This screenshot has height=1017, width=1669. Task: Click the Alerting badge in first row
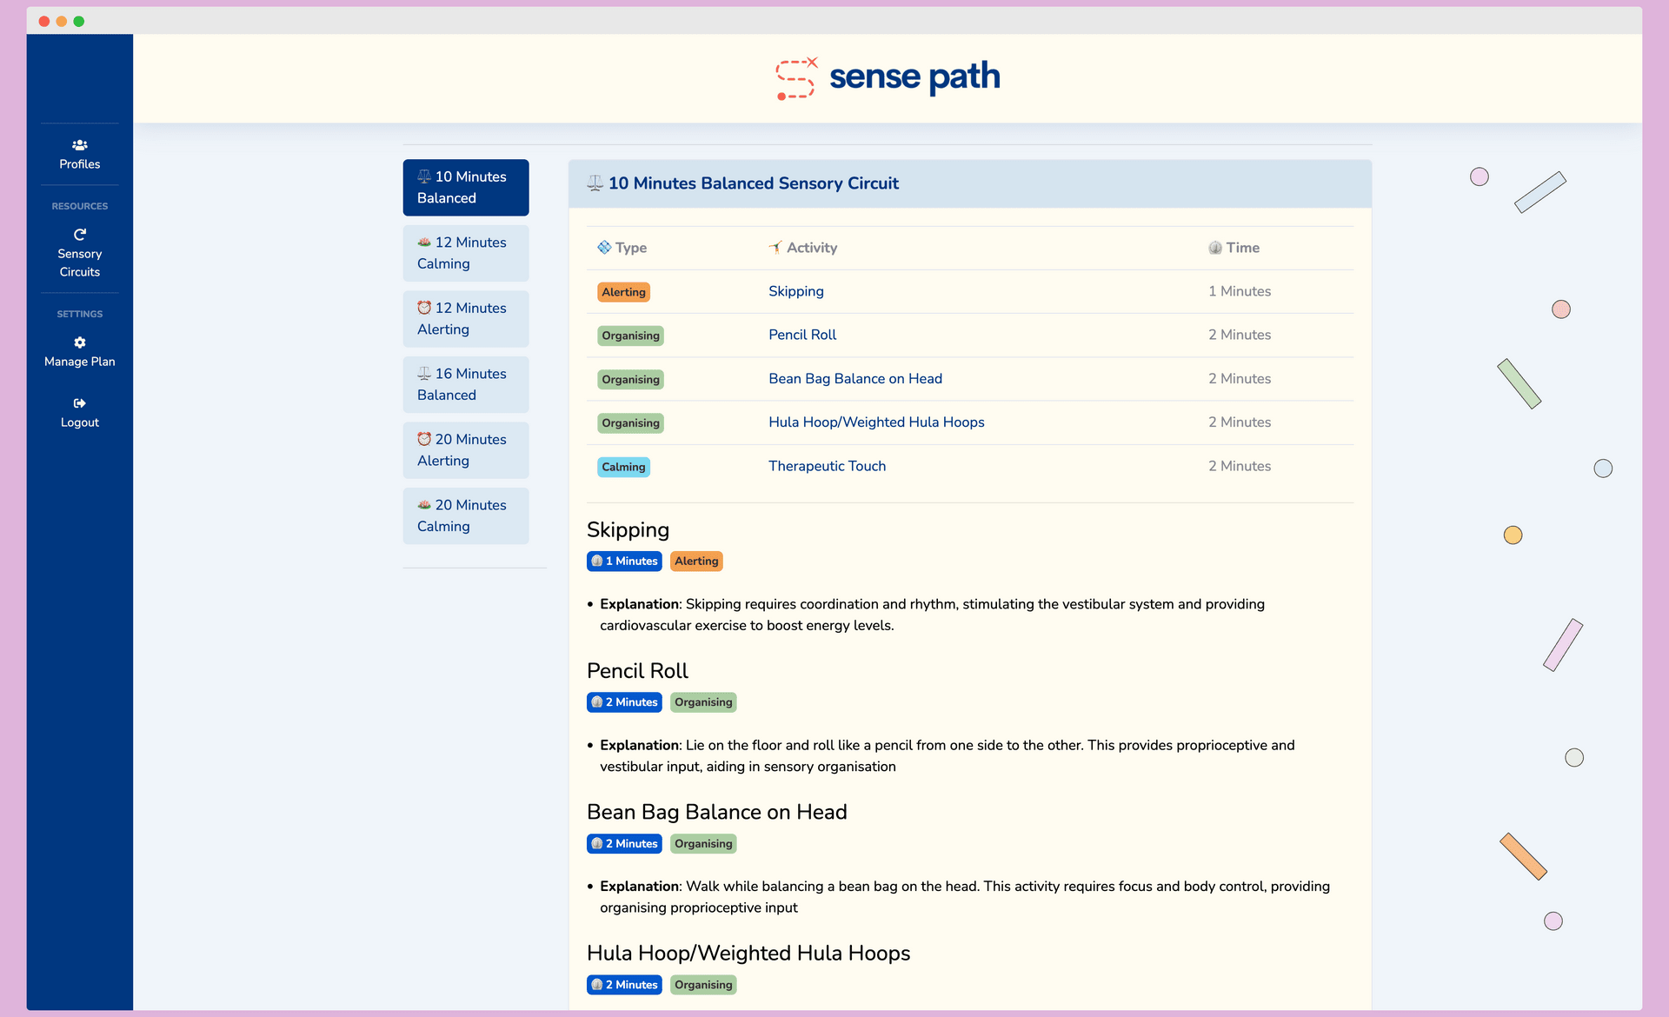[x=623, y=292]
